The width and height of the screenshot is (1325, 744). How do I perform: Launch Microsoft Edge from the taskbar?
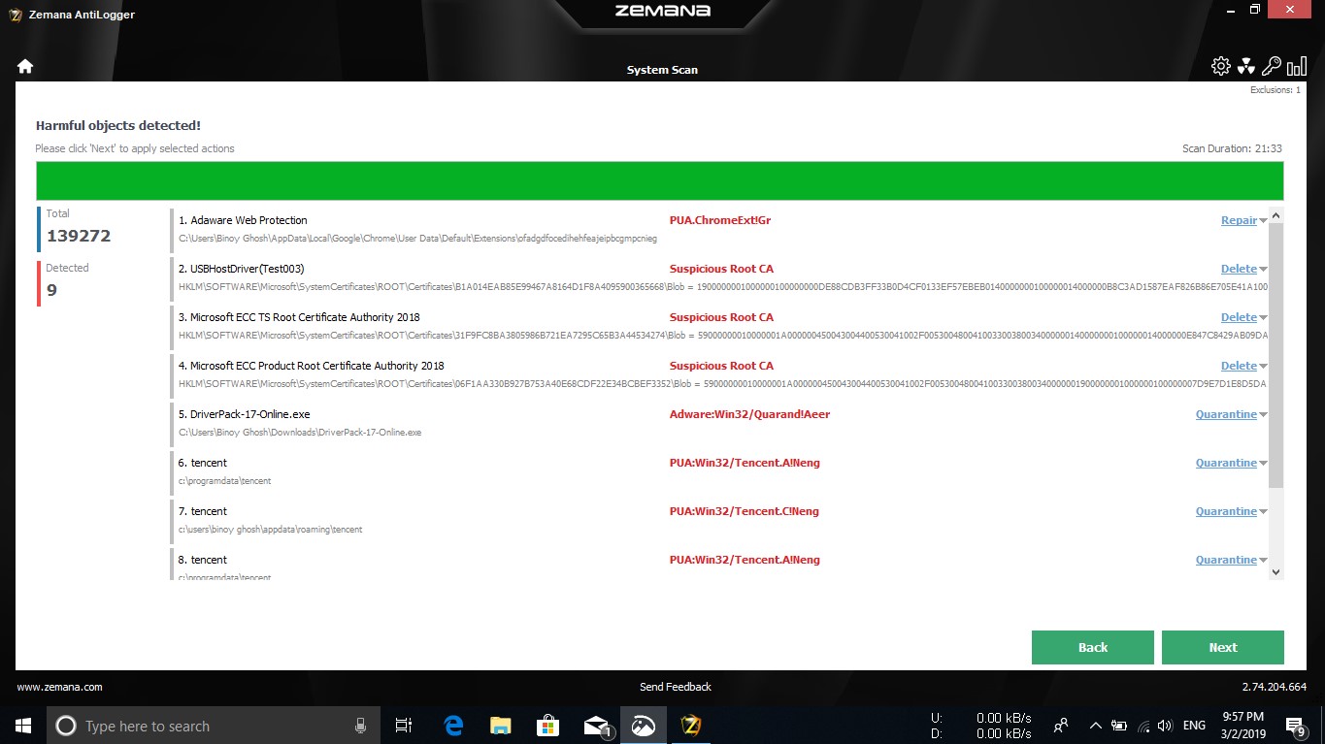(x=453, y=726)
